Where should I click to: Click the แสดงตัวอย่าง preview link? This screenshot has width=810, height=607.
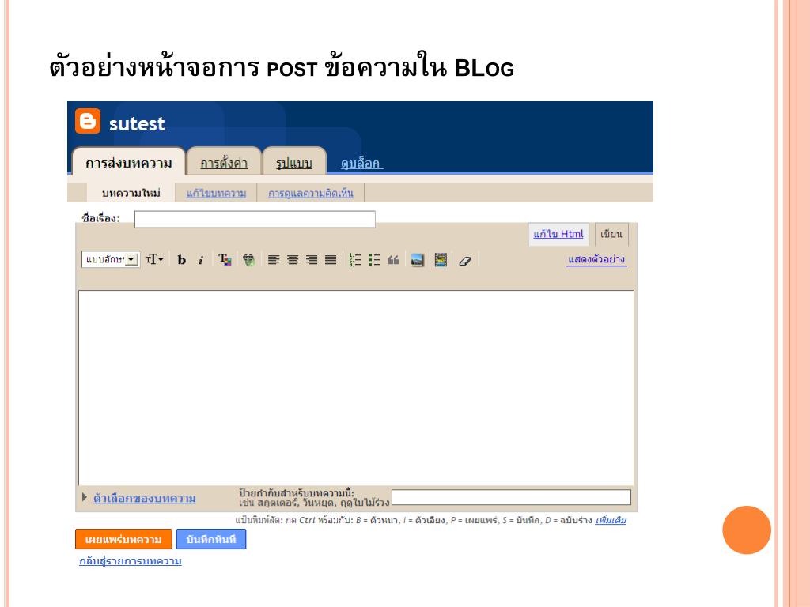[x=596, y=259]
